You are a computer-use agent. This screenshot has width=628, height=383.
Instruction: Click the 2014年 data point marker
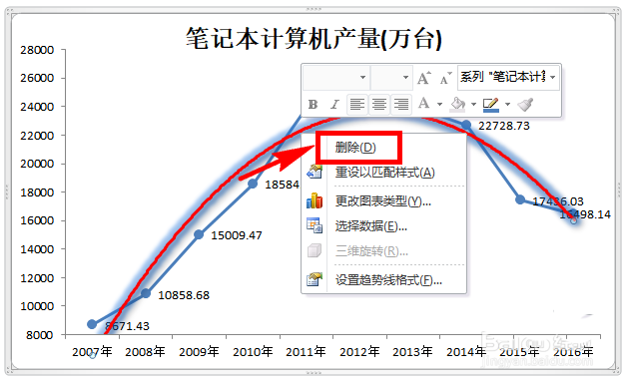pyautogui.click(x=466, y=125)
